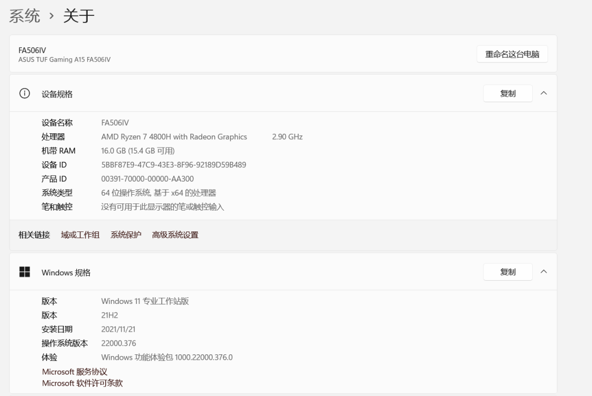592x396 pixels.
Task: Click ASUS TUF Gaming A15 FA506IV subtitle
Action: click(x=65, y=59)
